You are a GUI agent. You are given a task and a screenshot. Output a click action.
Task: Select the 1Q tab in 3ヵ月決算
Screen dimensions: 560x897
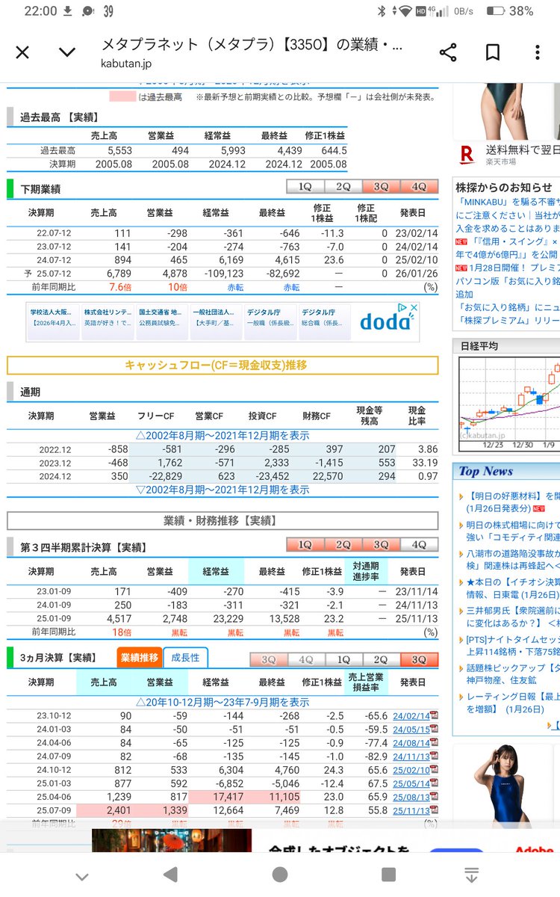(x=343, y=660)
